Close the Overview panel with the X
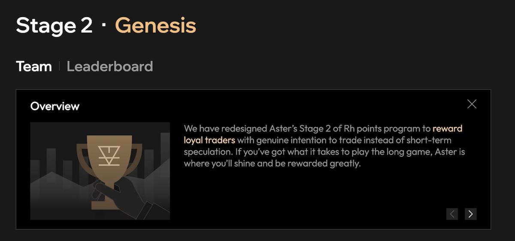 [x=472, y=104]
